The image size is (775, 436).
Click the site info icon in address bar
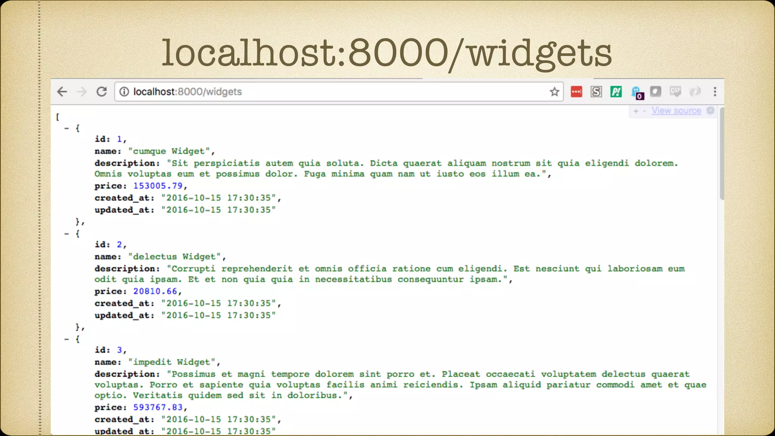(124, 92)
